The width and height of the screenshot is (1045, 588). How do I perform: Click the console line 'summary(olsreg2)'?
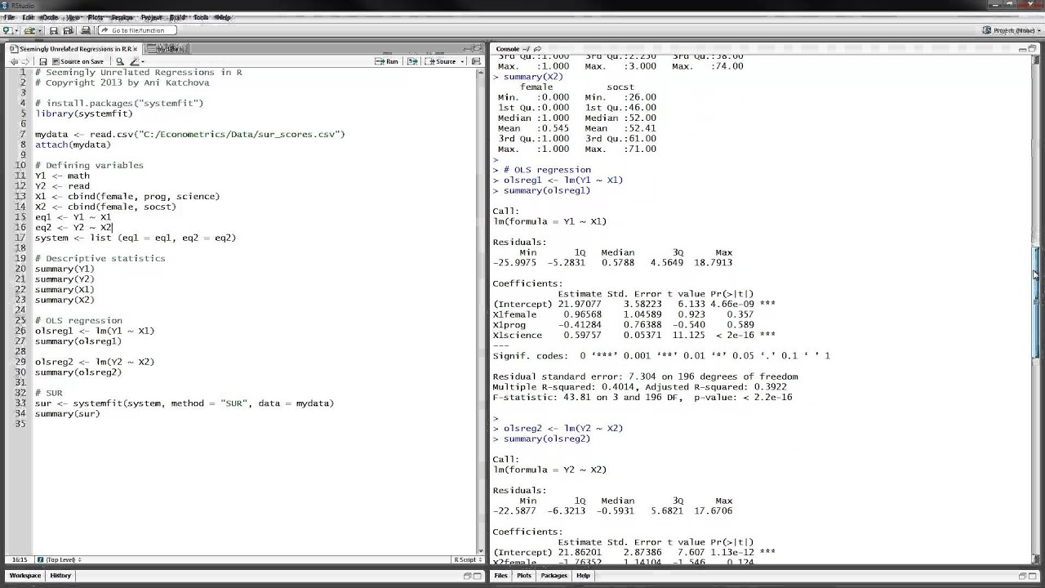(x=547, y=439)
